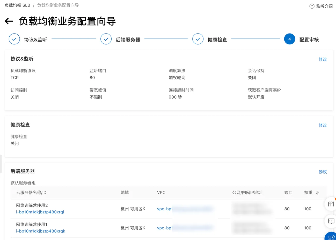The image size is (336, 240).
Task: Click the 后端服务器 section heading
Action: 23,171
